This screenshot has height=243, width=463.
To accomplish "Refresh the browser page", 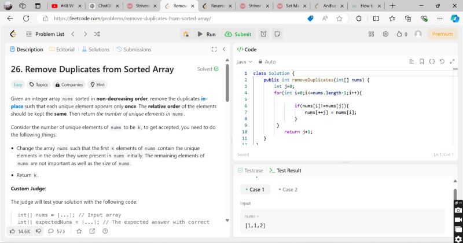I will click(x=26, y=19).
